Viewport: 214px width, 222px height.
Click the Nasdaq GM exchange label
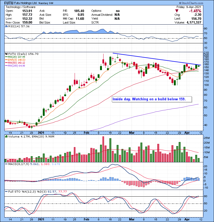point(46,3)
